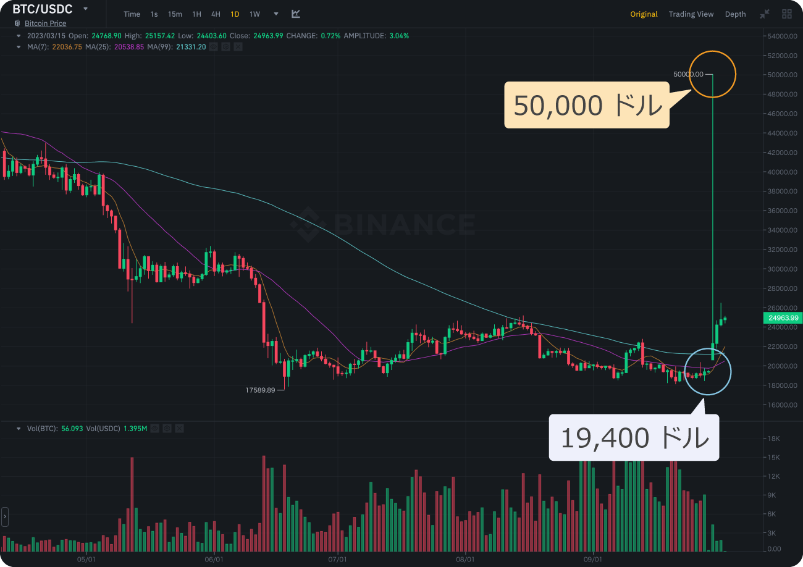Open the technical indicators chart icon
This screenshot has height=567, width=803.
[x=296, y=14]
